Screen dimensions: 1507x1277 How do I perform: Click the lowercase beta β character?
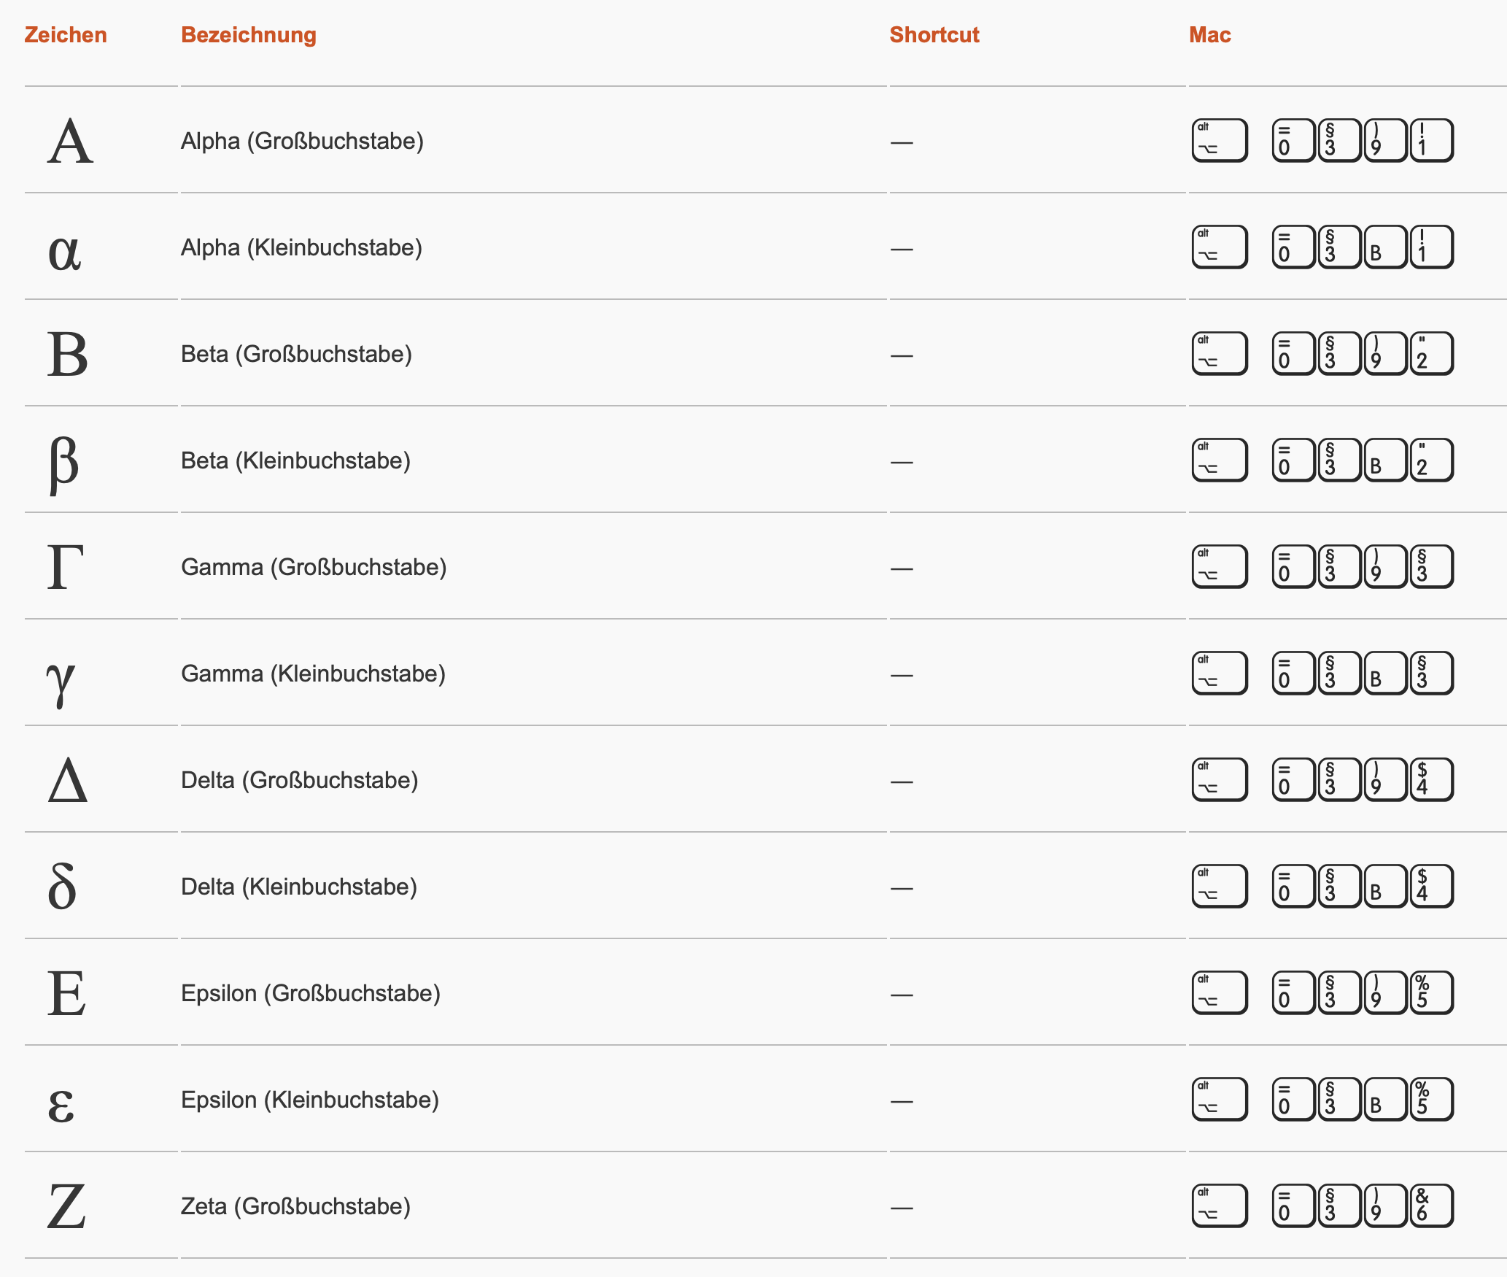(64, 462)
